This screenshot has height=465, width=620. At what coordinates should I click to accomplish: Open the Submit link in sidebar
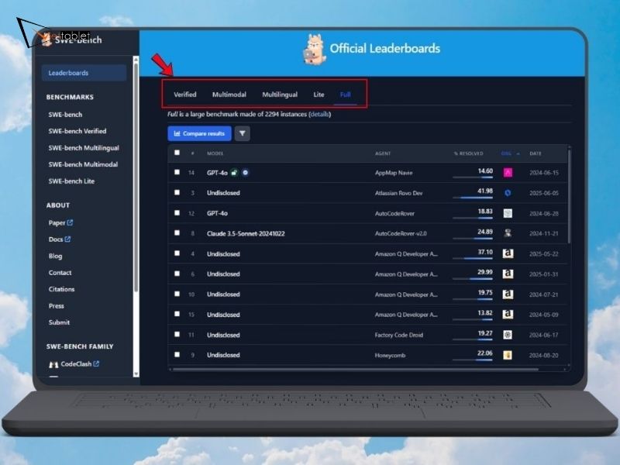[x=59, y=322]
